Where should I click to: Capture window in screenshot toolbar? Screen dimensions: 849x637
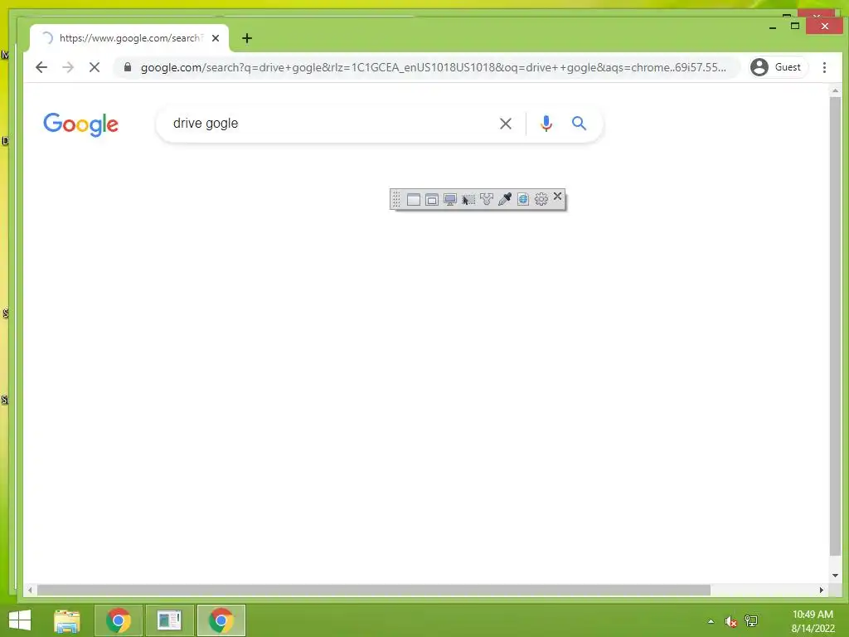click(414, 199)
